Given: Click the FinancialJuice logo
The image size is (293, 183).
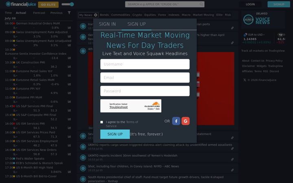Looking at the screenshot, I should 21,4.
